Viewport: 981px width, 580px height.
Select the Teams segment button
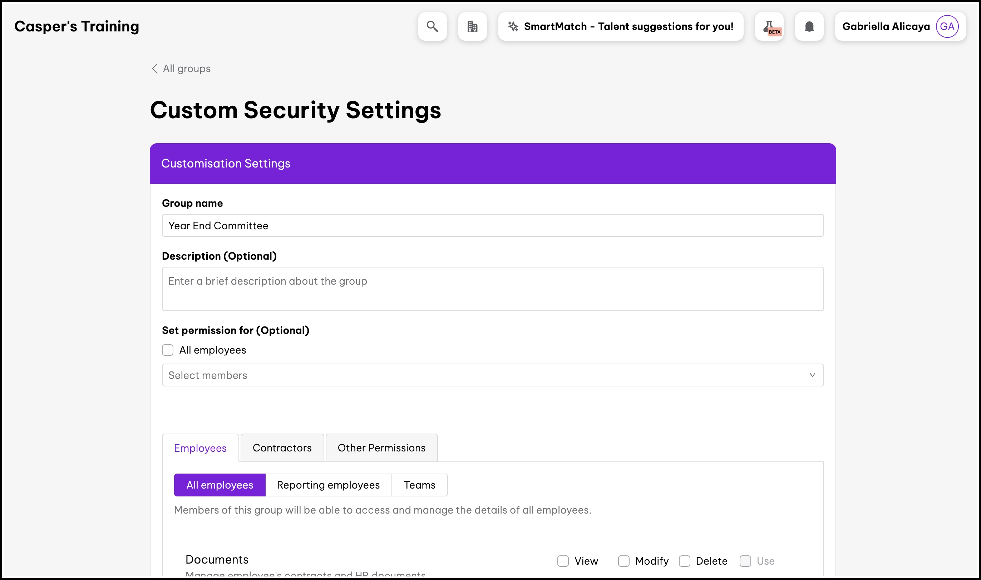(x=419, y=485)
